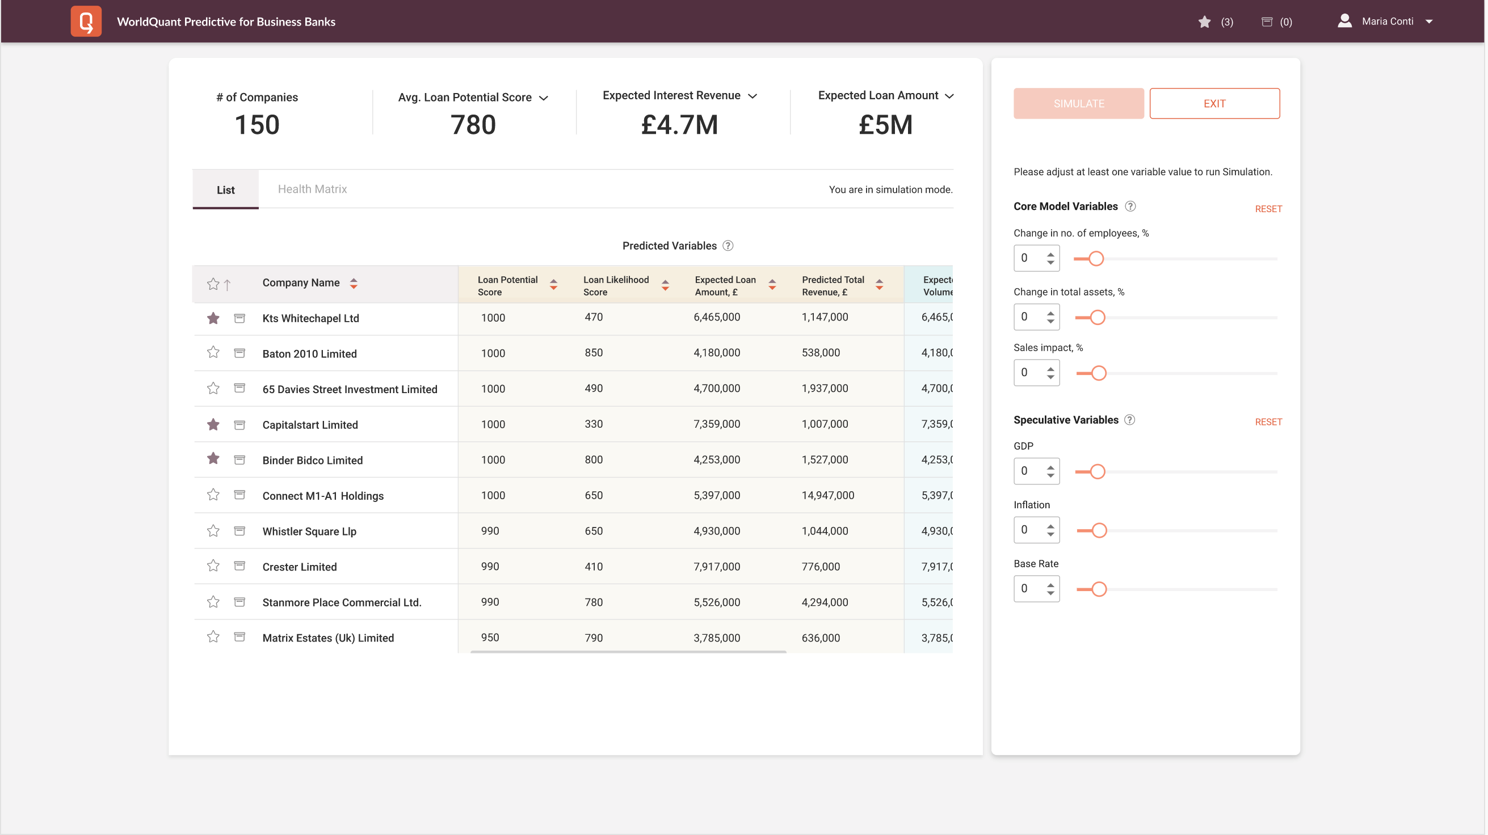The image size is (1488, 835).
Task: Click the EXIT button
Action: click(x=1215, y=104)
